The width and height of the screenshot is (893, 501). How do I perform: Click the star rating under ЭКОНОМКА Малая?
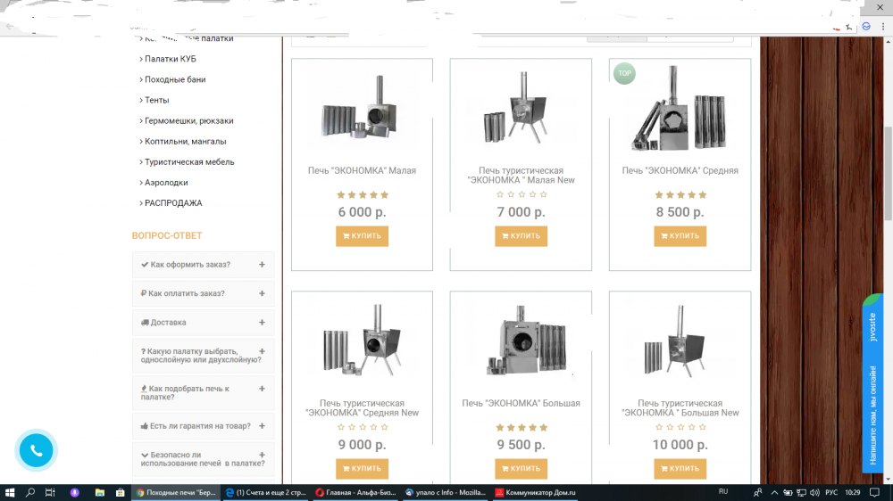(x=362, y=194)
